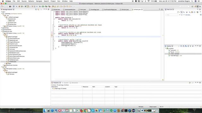Toggle Hide Fields in Outline toolbar

point(186,46)
